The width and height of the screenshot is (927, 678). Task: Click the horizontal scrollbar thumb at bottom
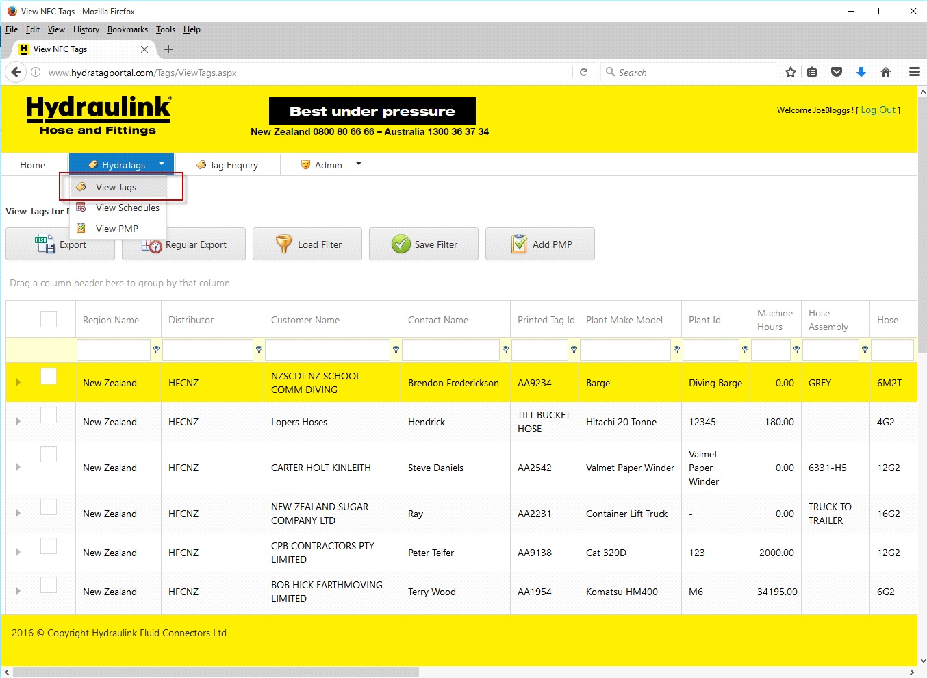click(x=216, y=672)
